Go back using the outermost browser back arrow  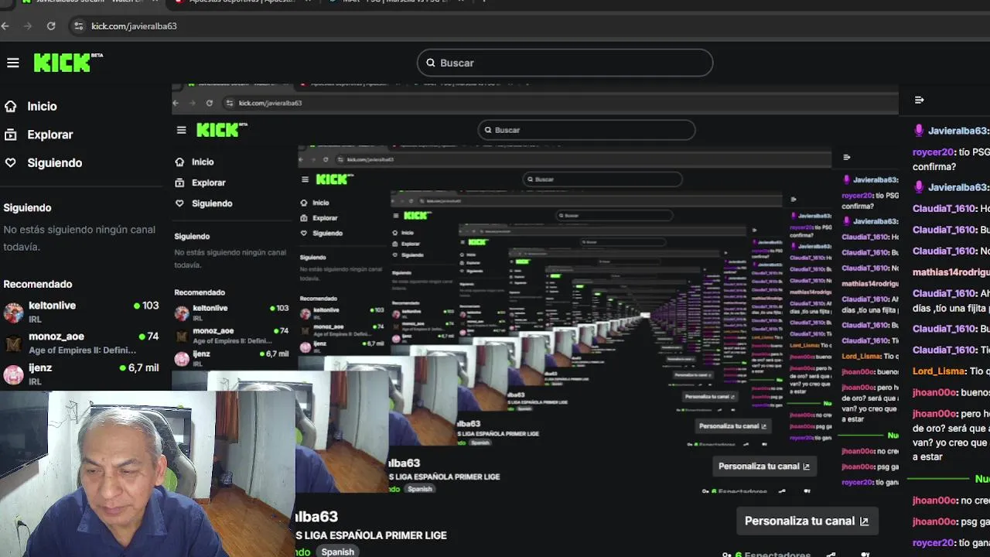point(5,26)
